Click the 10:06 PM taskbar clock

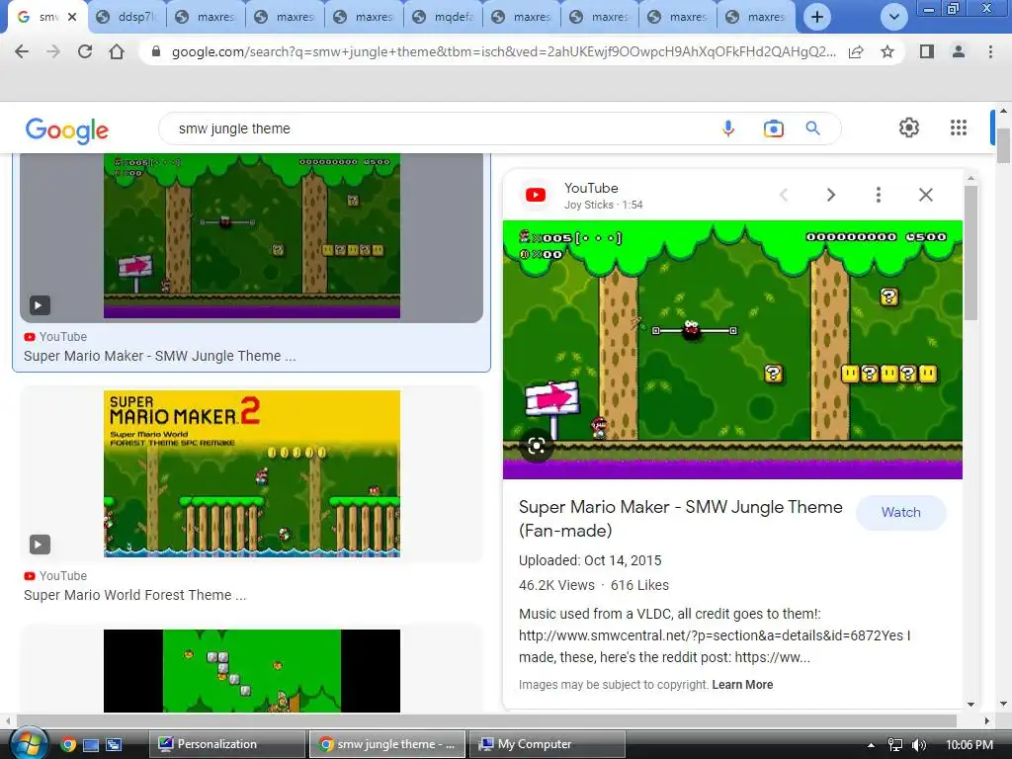[x=970, y=745]
